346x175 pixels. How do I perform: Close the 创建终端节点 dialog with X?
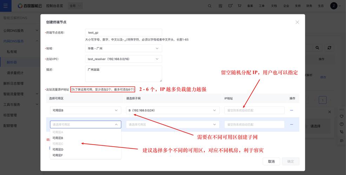[x=297, y=22]
